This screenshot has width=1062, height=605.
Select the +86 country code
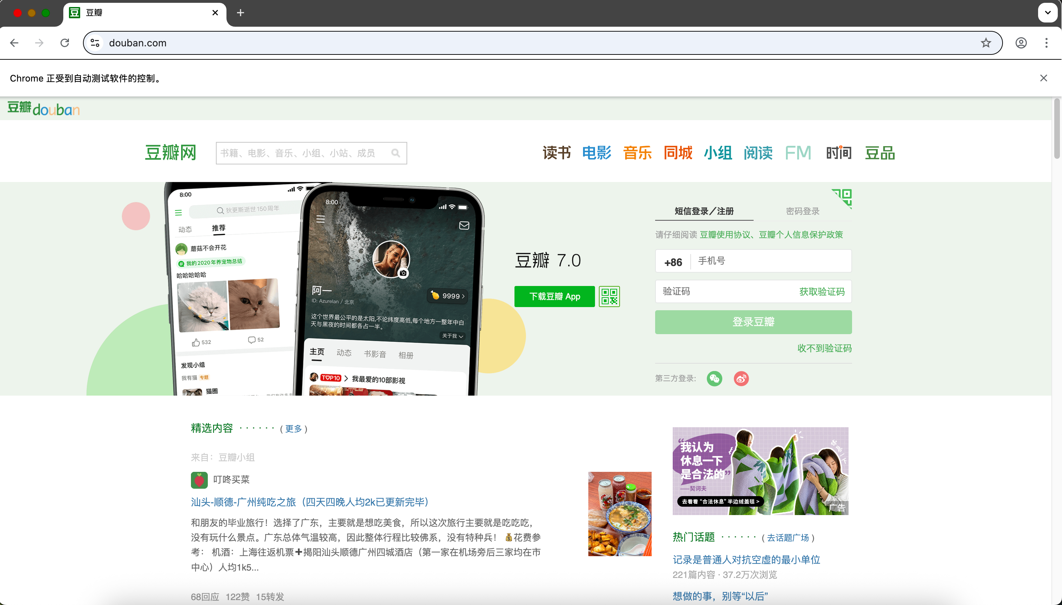pos(673,262)
